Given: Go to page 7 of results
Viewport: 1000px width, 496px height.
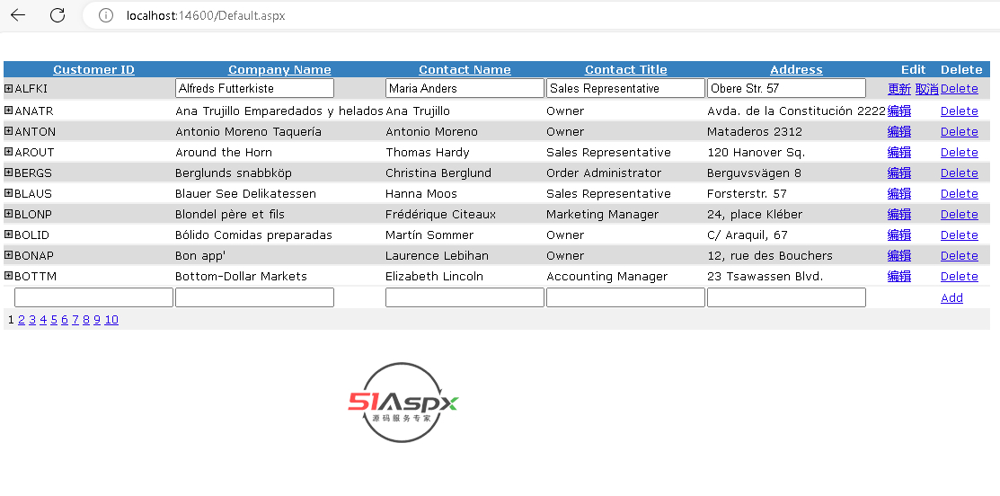Looking at the screenshot, I should pos(75,320).
